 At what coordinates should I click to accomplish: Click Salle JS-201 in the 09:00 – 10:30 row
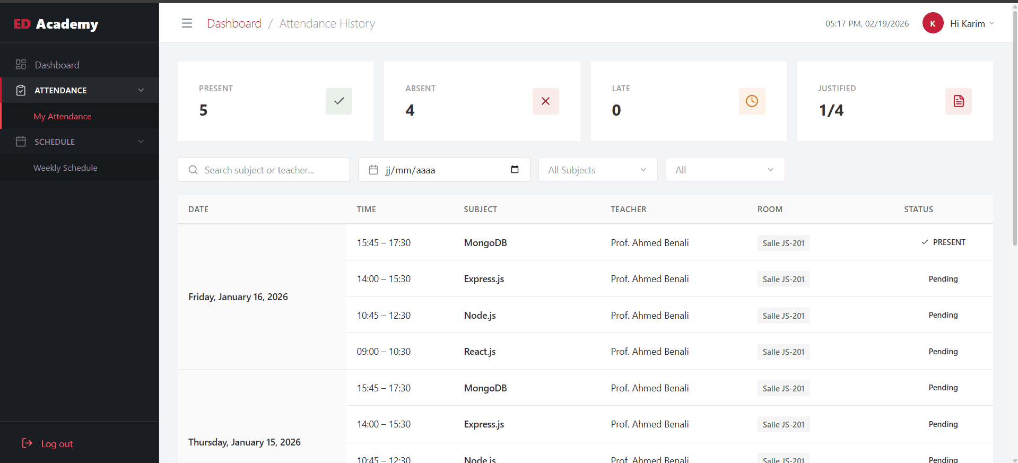click(x=784, y=352)
